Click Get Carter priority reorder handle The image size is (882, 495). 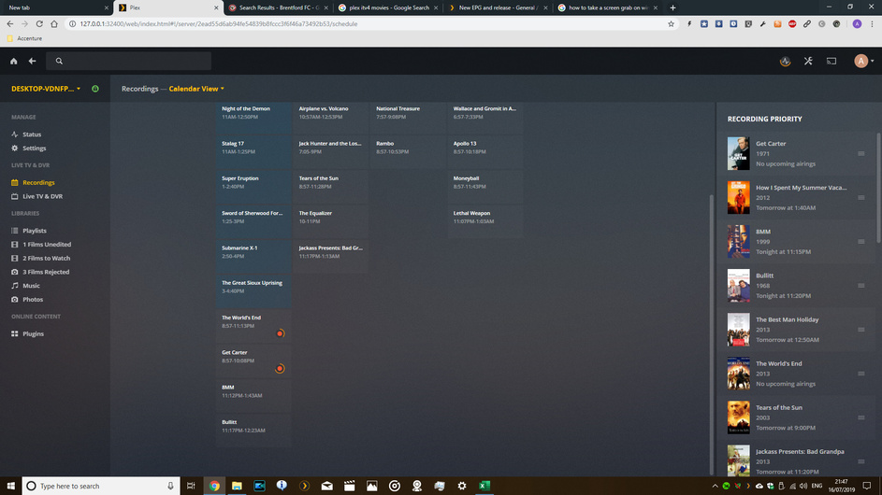coord(861,153)
